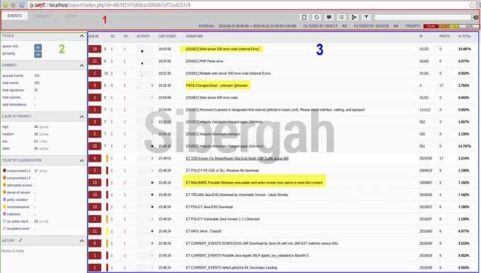
Task: Open the filter funnel icon
Action: [366, 17]
